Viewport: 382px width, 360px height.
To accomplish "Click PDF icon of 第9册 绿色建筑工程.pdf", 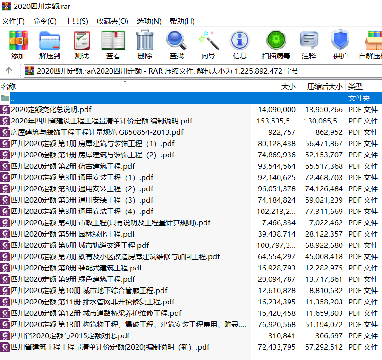I will [5, 279].
